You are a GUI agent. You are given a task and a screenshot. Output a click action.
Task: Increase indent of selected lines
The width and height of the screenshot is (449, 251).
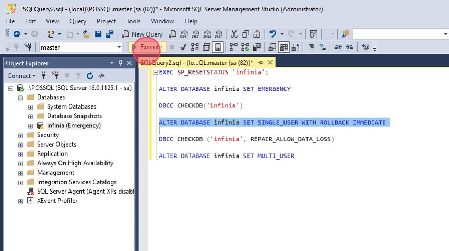click(x=350, y=47)
